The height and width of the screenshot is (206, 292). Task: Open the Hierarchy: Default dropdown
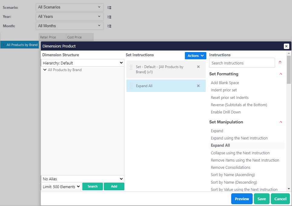tap(83, 63)
